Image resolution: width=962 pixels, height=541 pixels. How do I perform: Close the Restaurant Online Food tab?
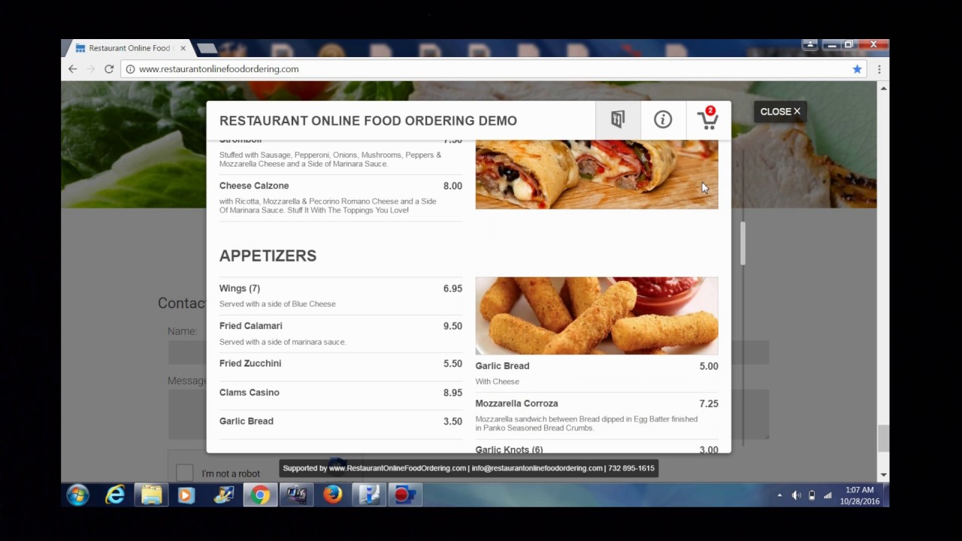tap(183, 48)
